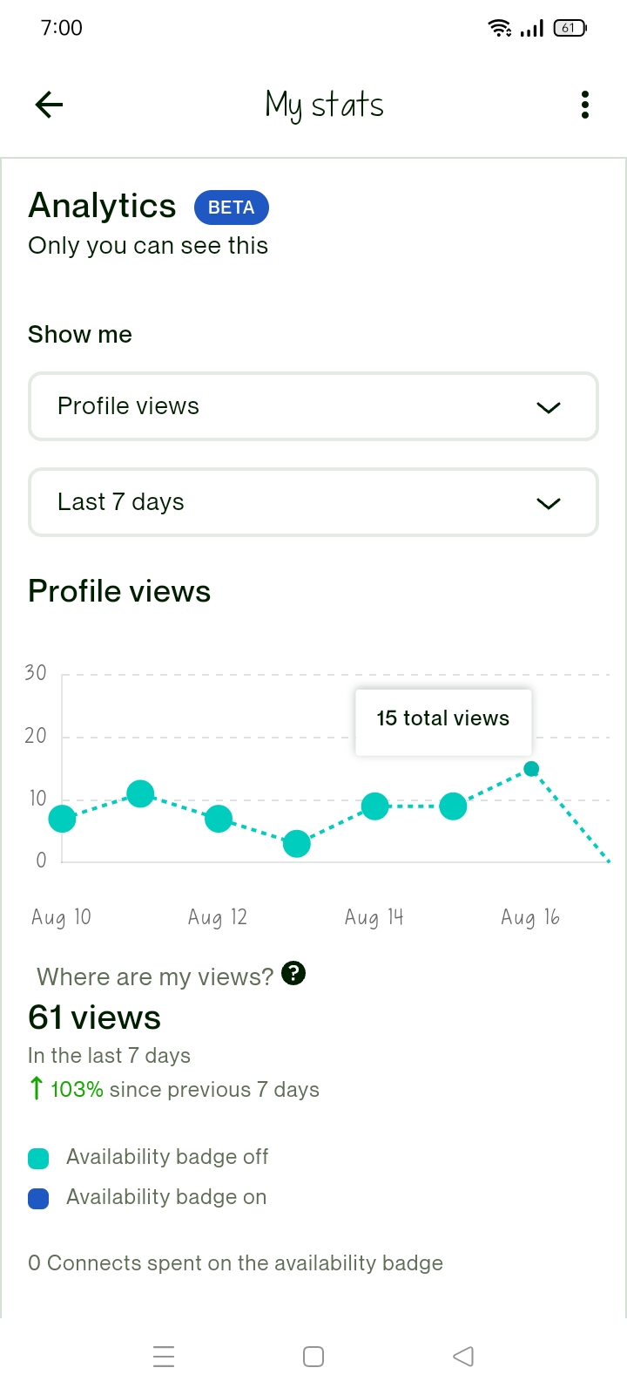
Task: Tap the 103% increase indicator
Action: (x=66, y=1089)
